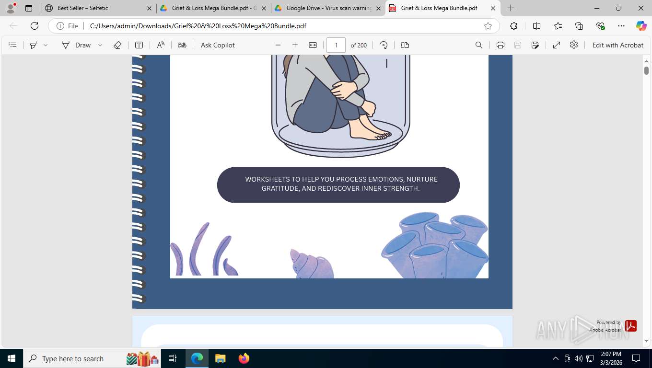Click the vertical scrollbar thumb
Viewport: 652px width, 368px height.
(646, 70)
